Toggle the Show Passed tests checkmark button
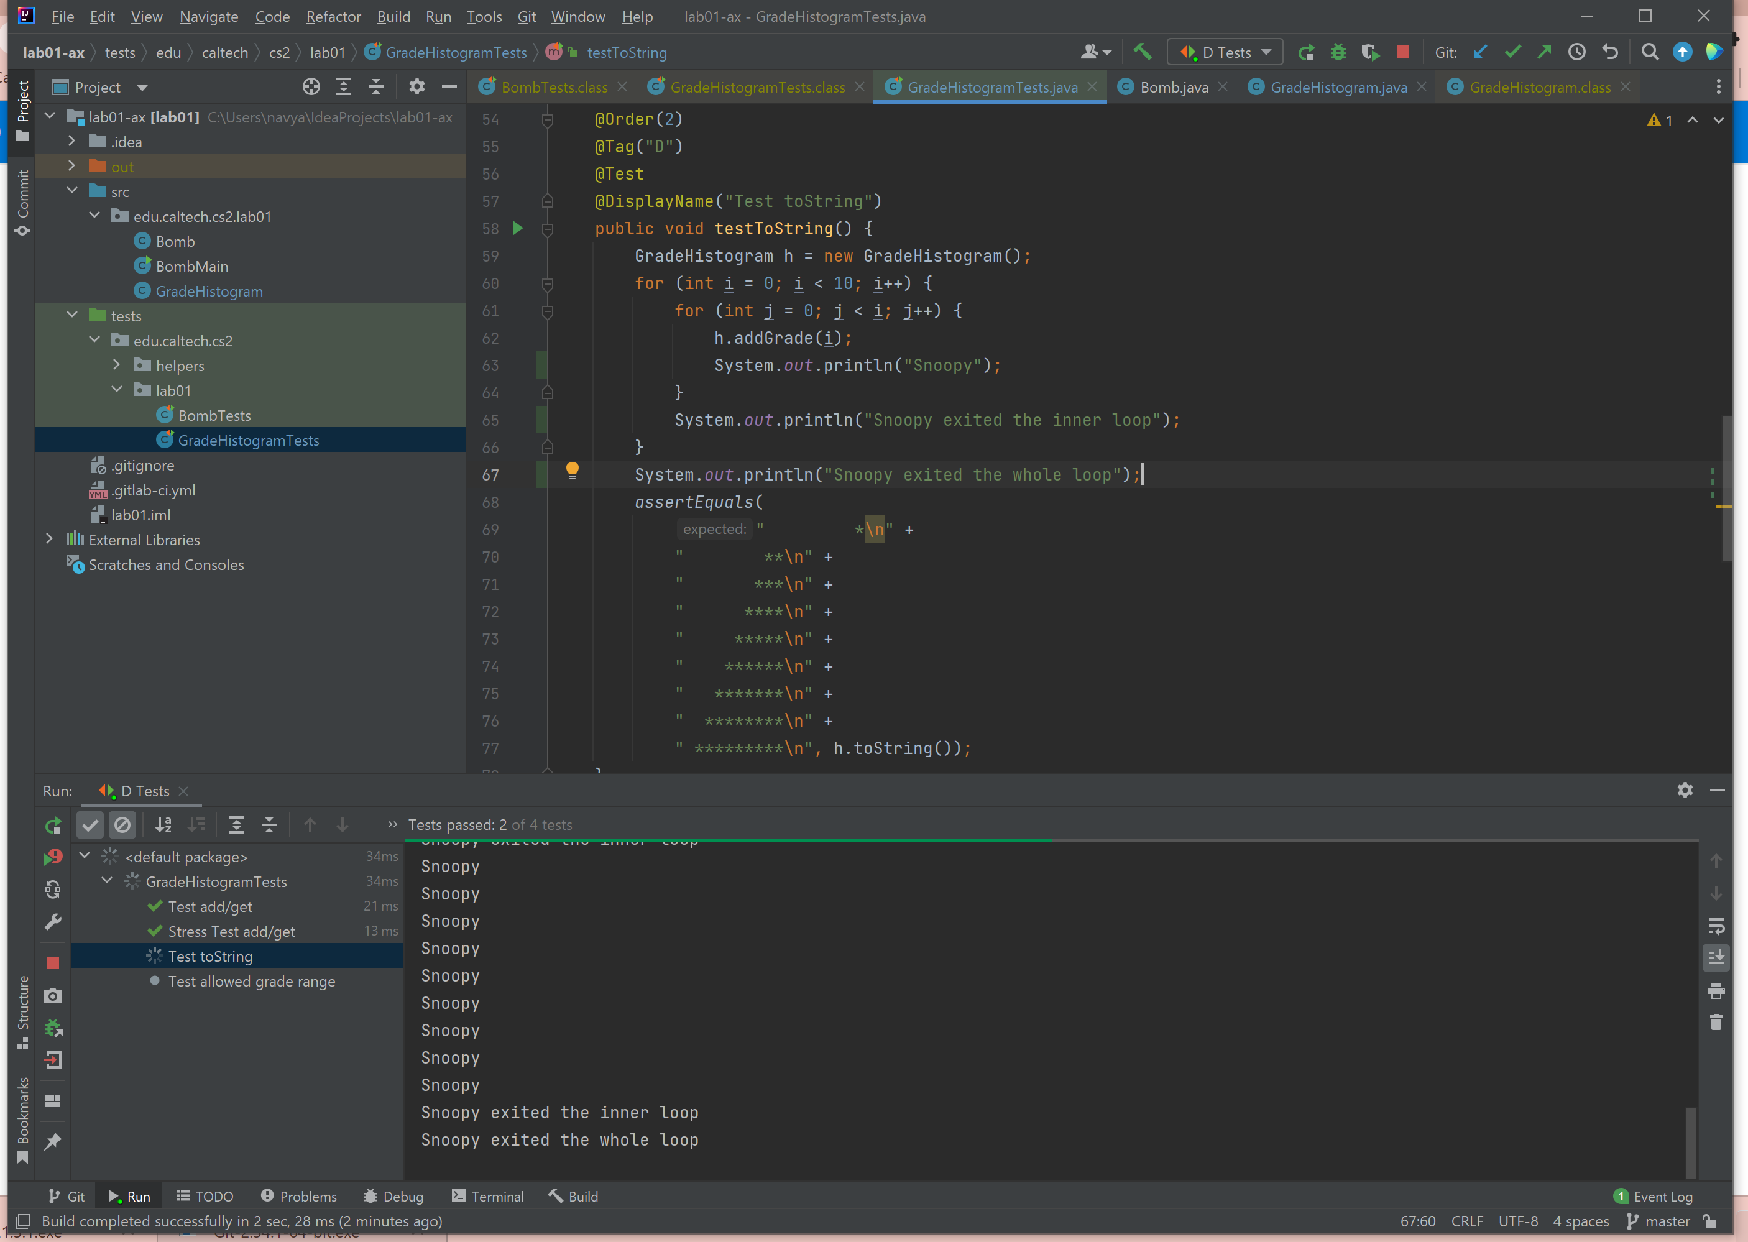The width and height of the screenshot is (1748, 1242). (x=90, y=825)
